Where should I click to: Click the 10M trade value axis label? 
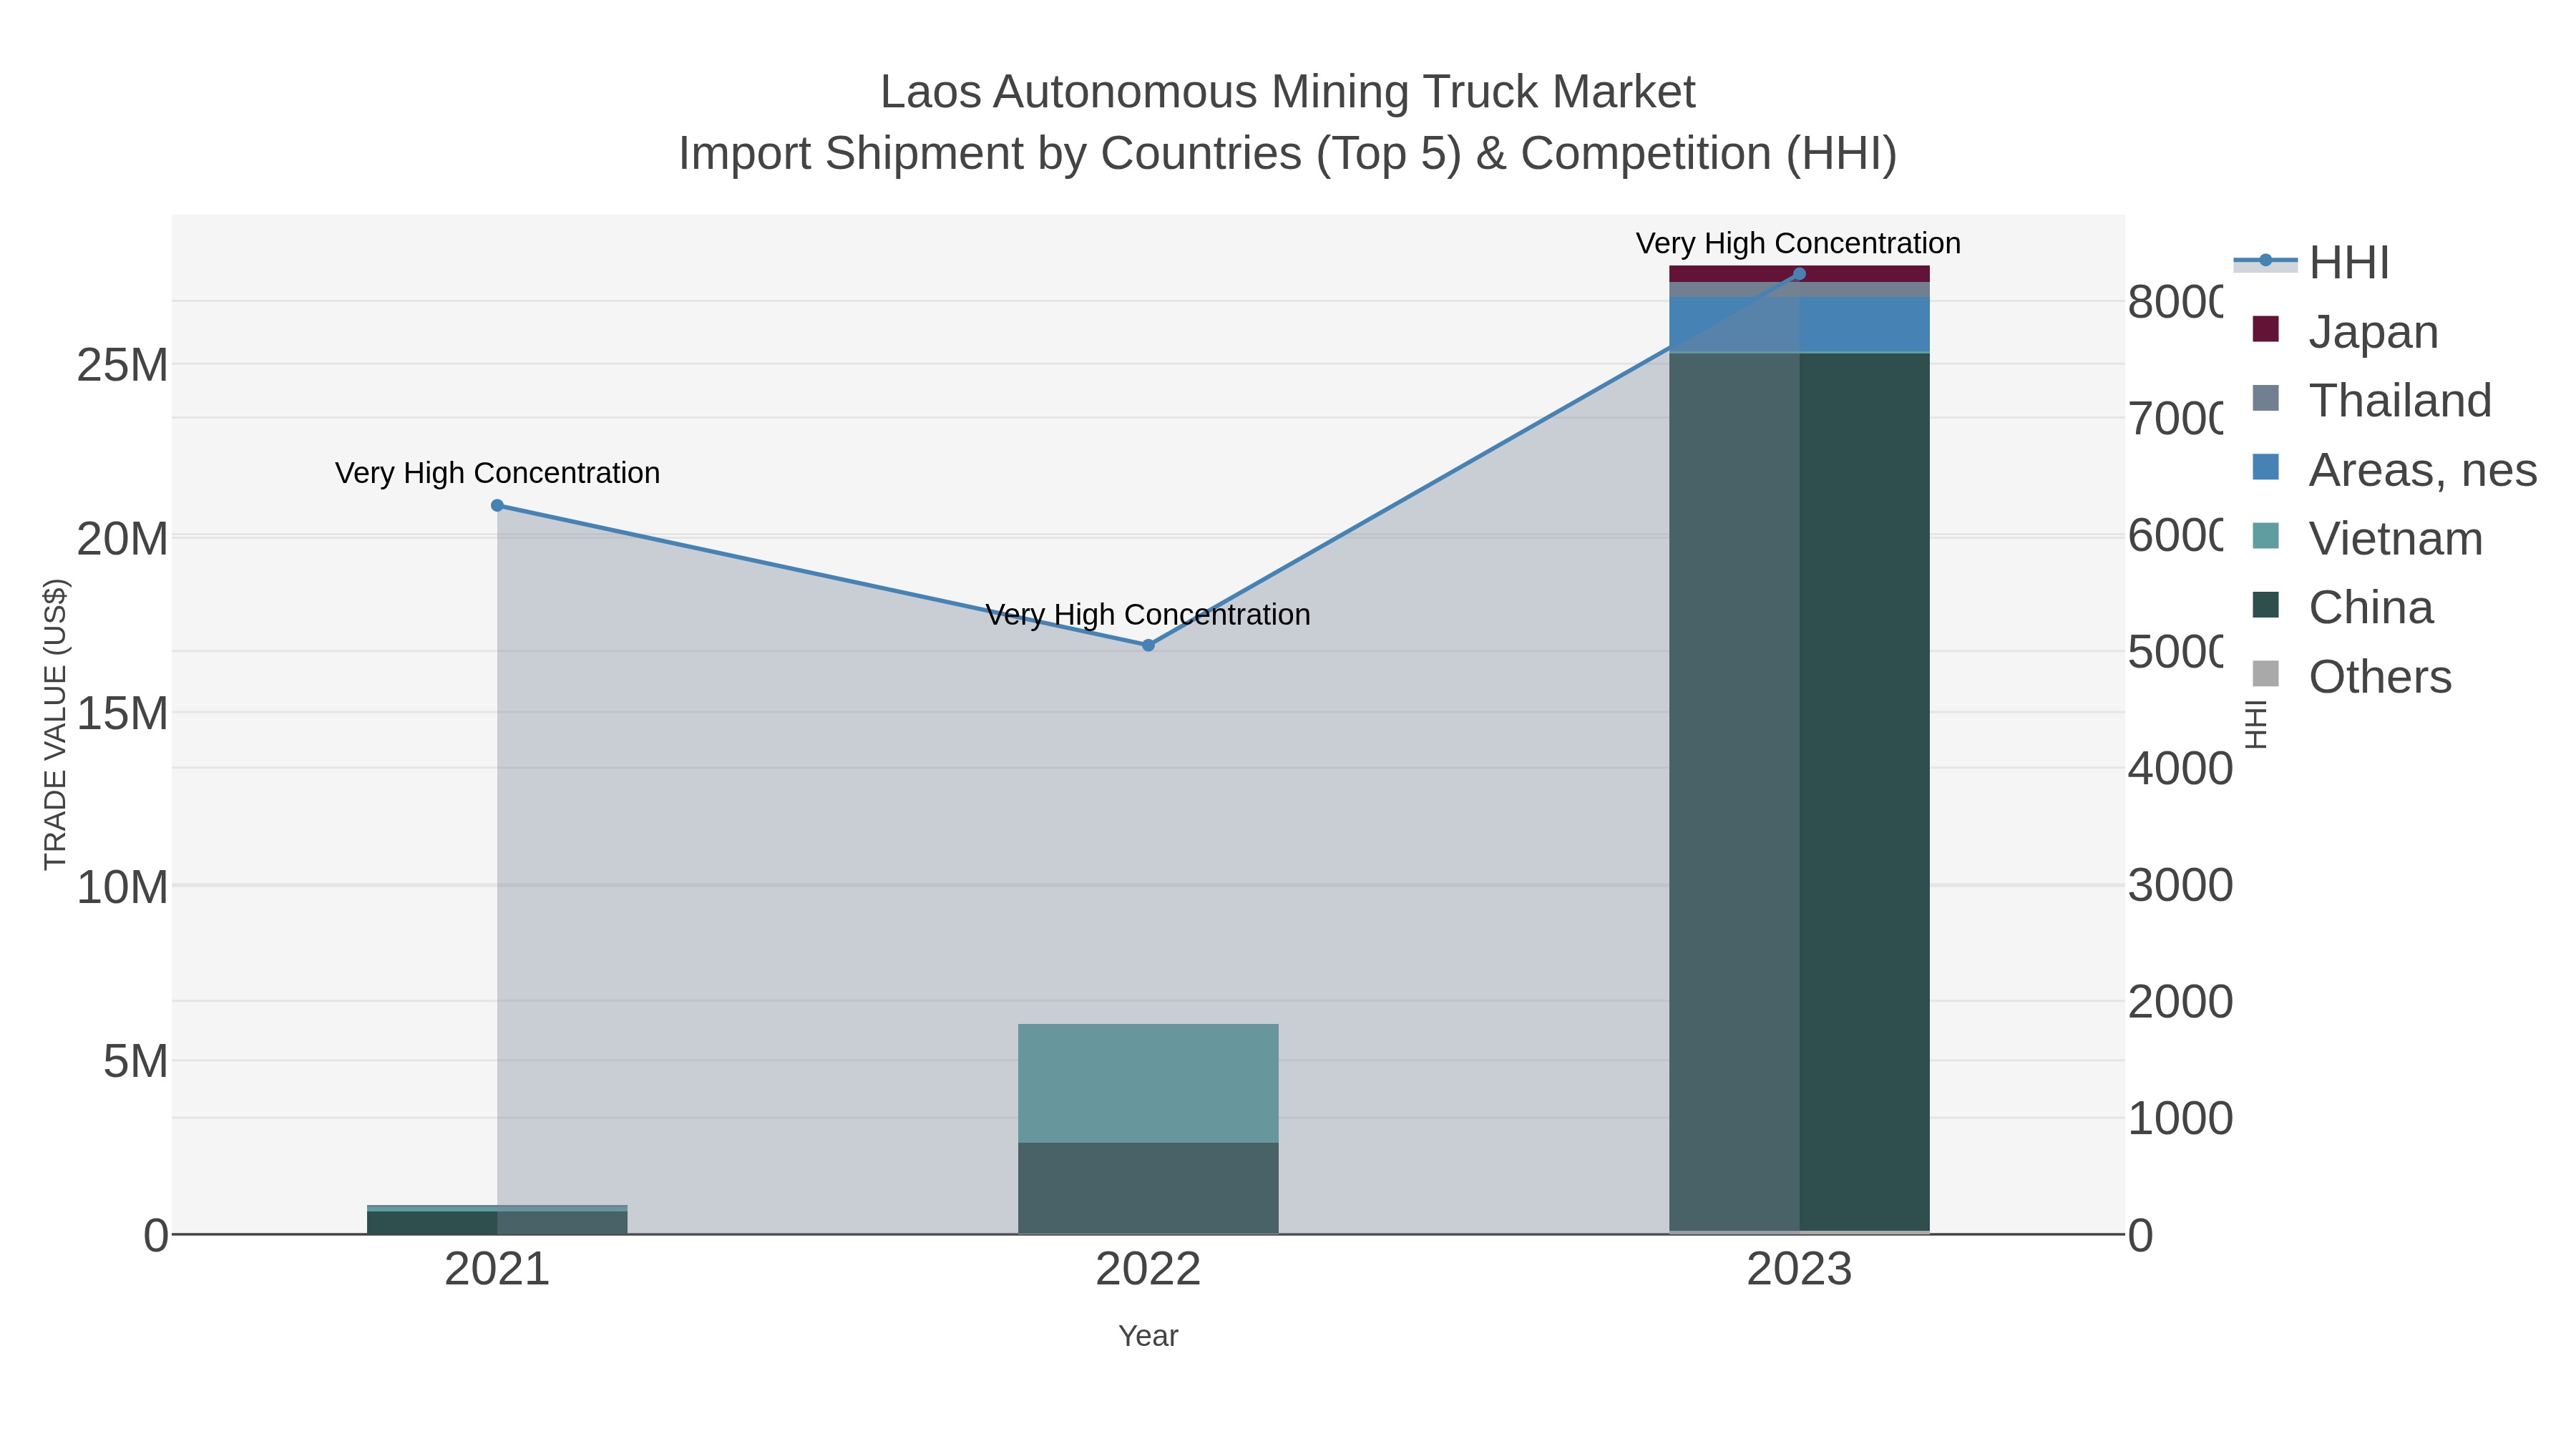click(x=122, y=887)
